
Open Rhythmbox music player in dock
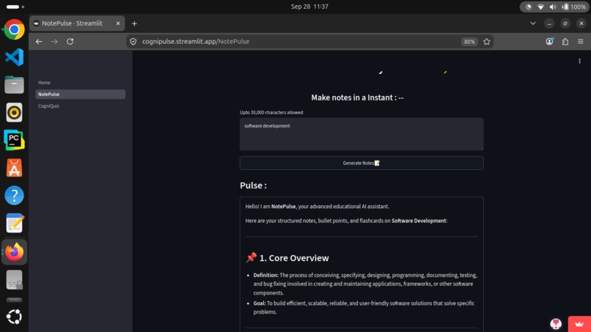click(x=14, y=112)
